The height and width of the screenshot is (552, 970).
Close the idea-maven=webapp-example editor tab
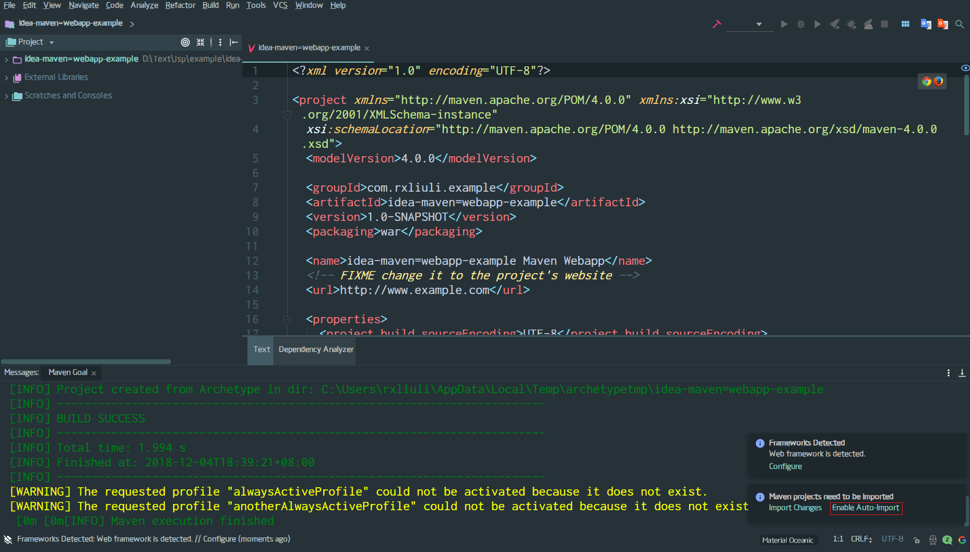(x=367, y=48)
